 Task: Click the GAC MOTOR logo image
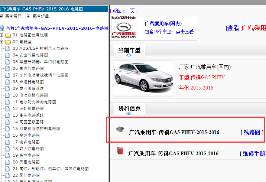[124, 27]
